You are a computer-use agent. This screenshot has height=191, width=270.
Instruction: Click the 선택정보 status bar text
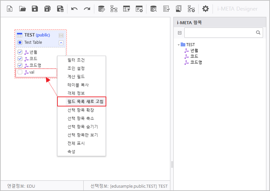pyautogui.click(x=129, y=186)
